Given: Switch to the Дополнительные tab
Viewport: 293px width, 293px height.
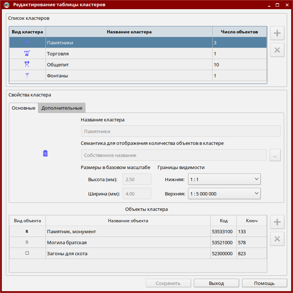Looking at the screenshot, I should [x=62, y=108].
